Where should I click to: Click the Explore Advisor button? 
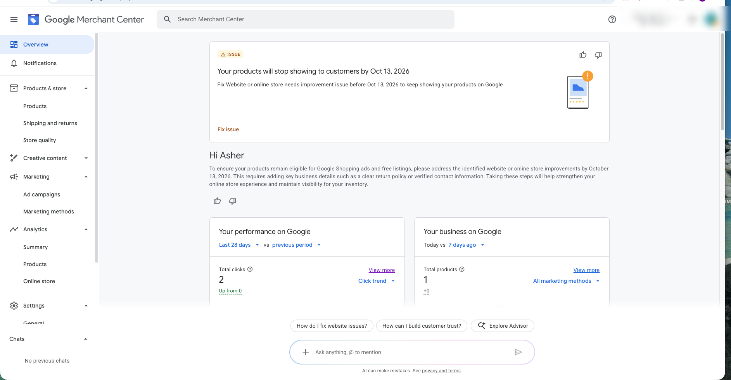[x=502, y=326]
